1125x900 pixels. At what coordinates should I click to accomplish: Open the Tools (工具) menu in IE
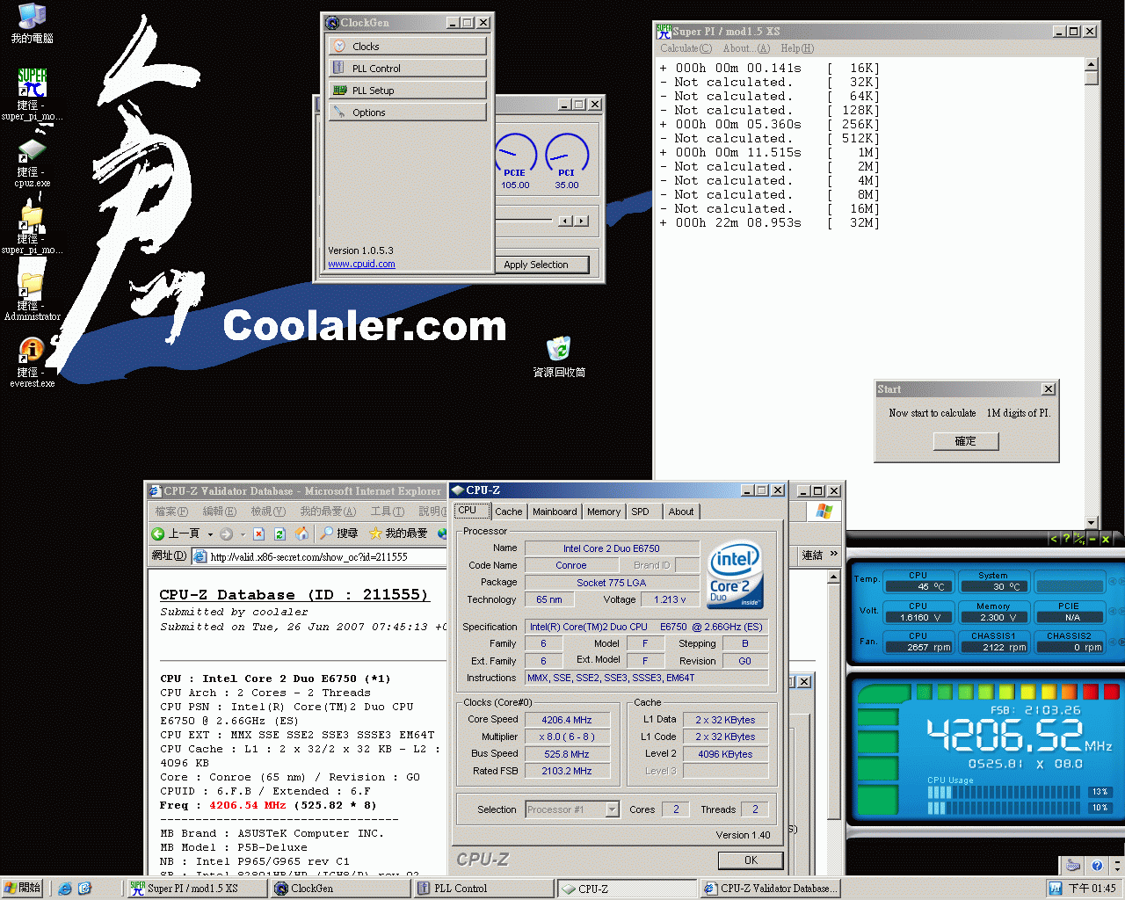pyautogui.click(x=387, y=511)
